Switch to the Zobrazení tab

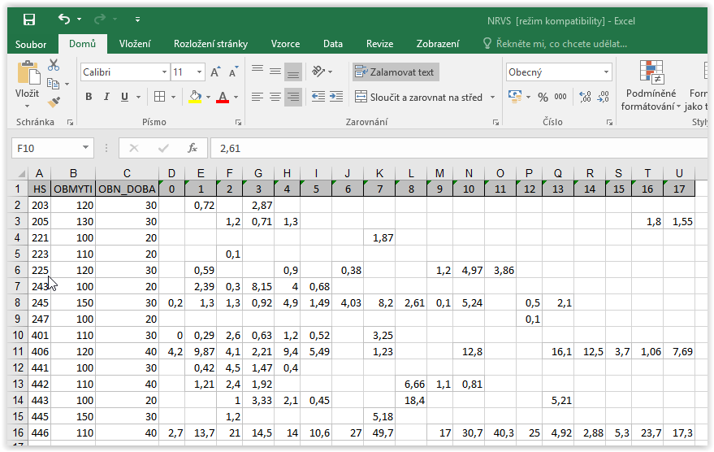(438, 44)
